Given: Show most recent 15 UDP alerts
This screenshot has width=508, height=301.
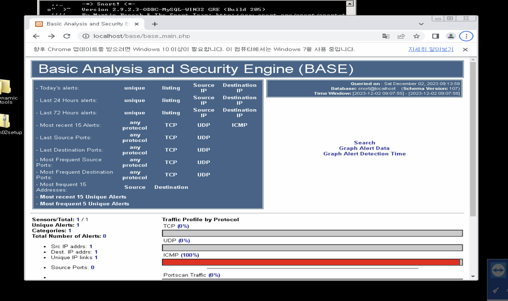Looking at the screenshot, I should [x=204, y=125].
